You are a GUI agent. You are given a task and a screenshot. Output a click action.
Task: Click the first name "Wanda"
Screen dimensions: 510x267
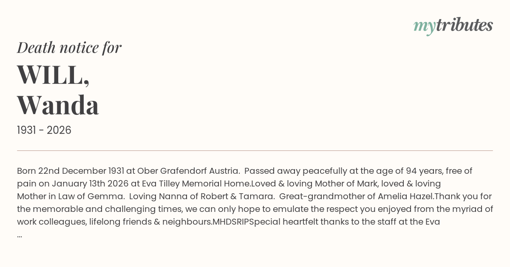click(58, 106)
